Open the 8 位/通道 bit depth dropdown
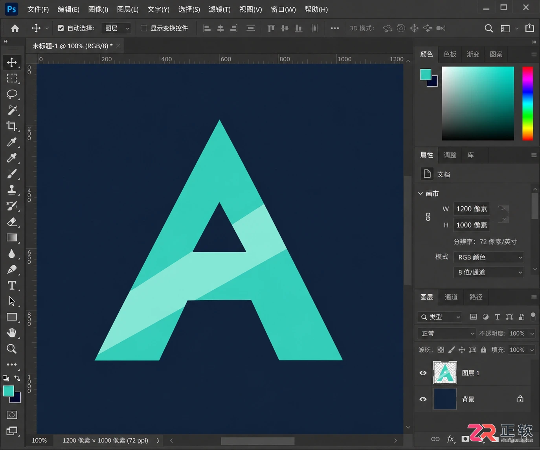540x450 pixels. (x=489, y=272)
